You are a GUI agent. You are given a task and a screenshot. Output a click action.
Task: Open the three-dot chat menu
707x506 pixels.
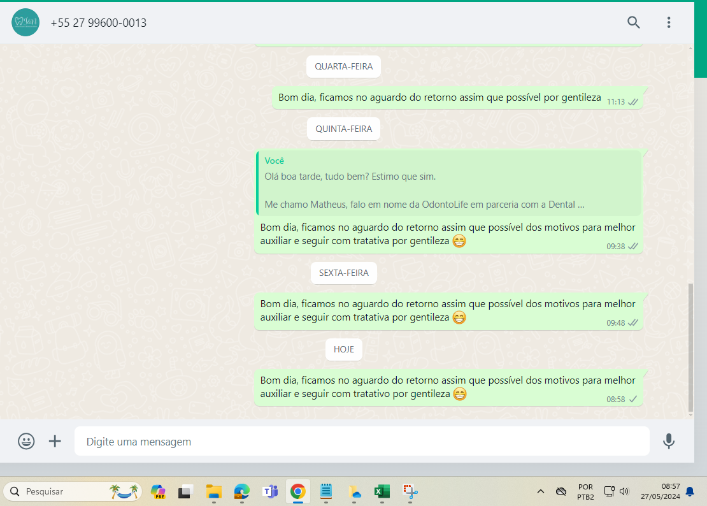point(668,23)
